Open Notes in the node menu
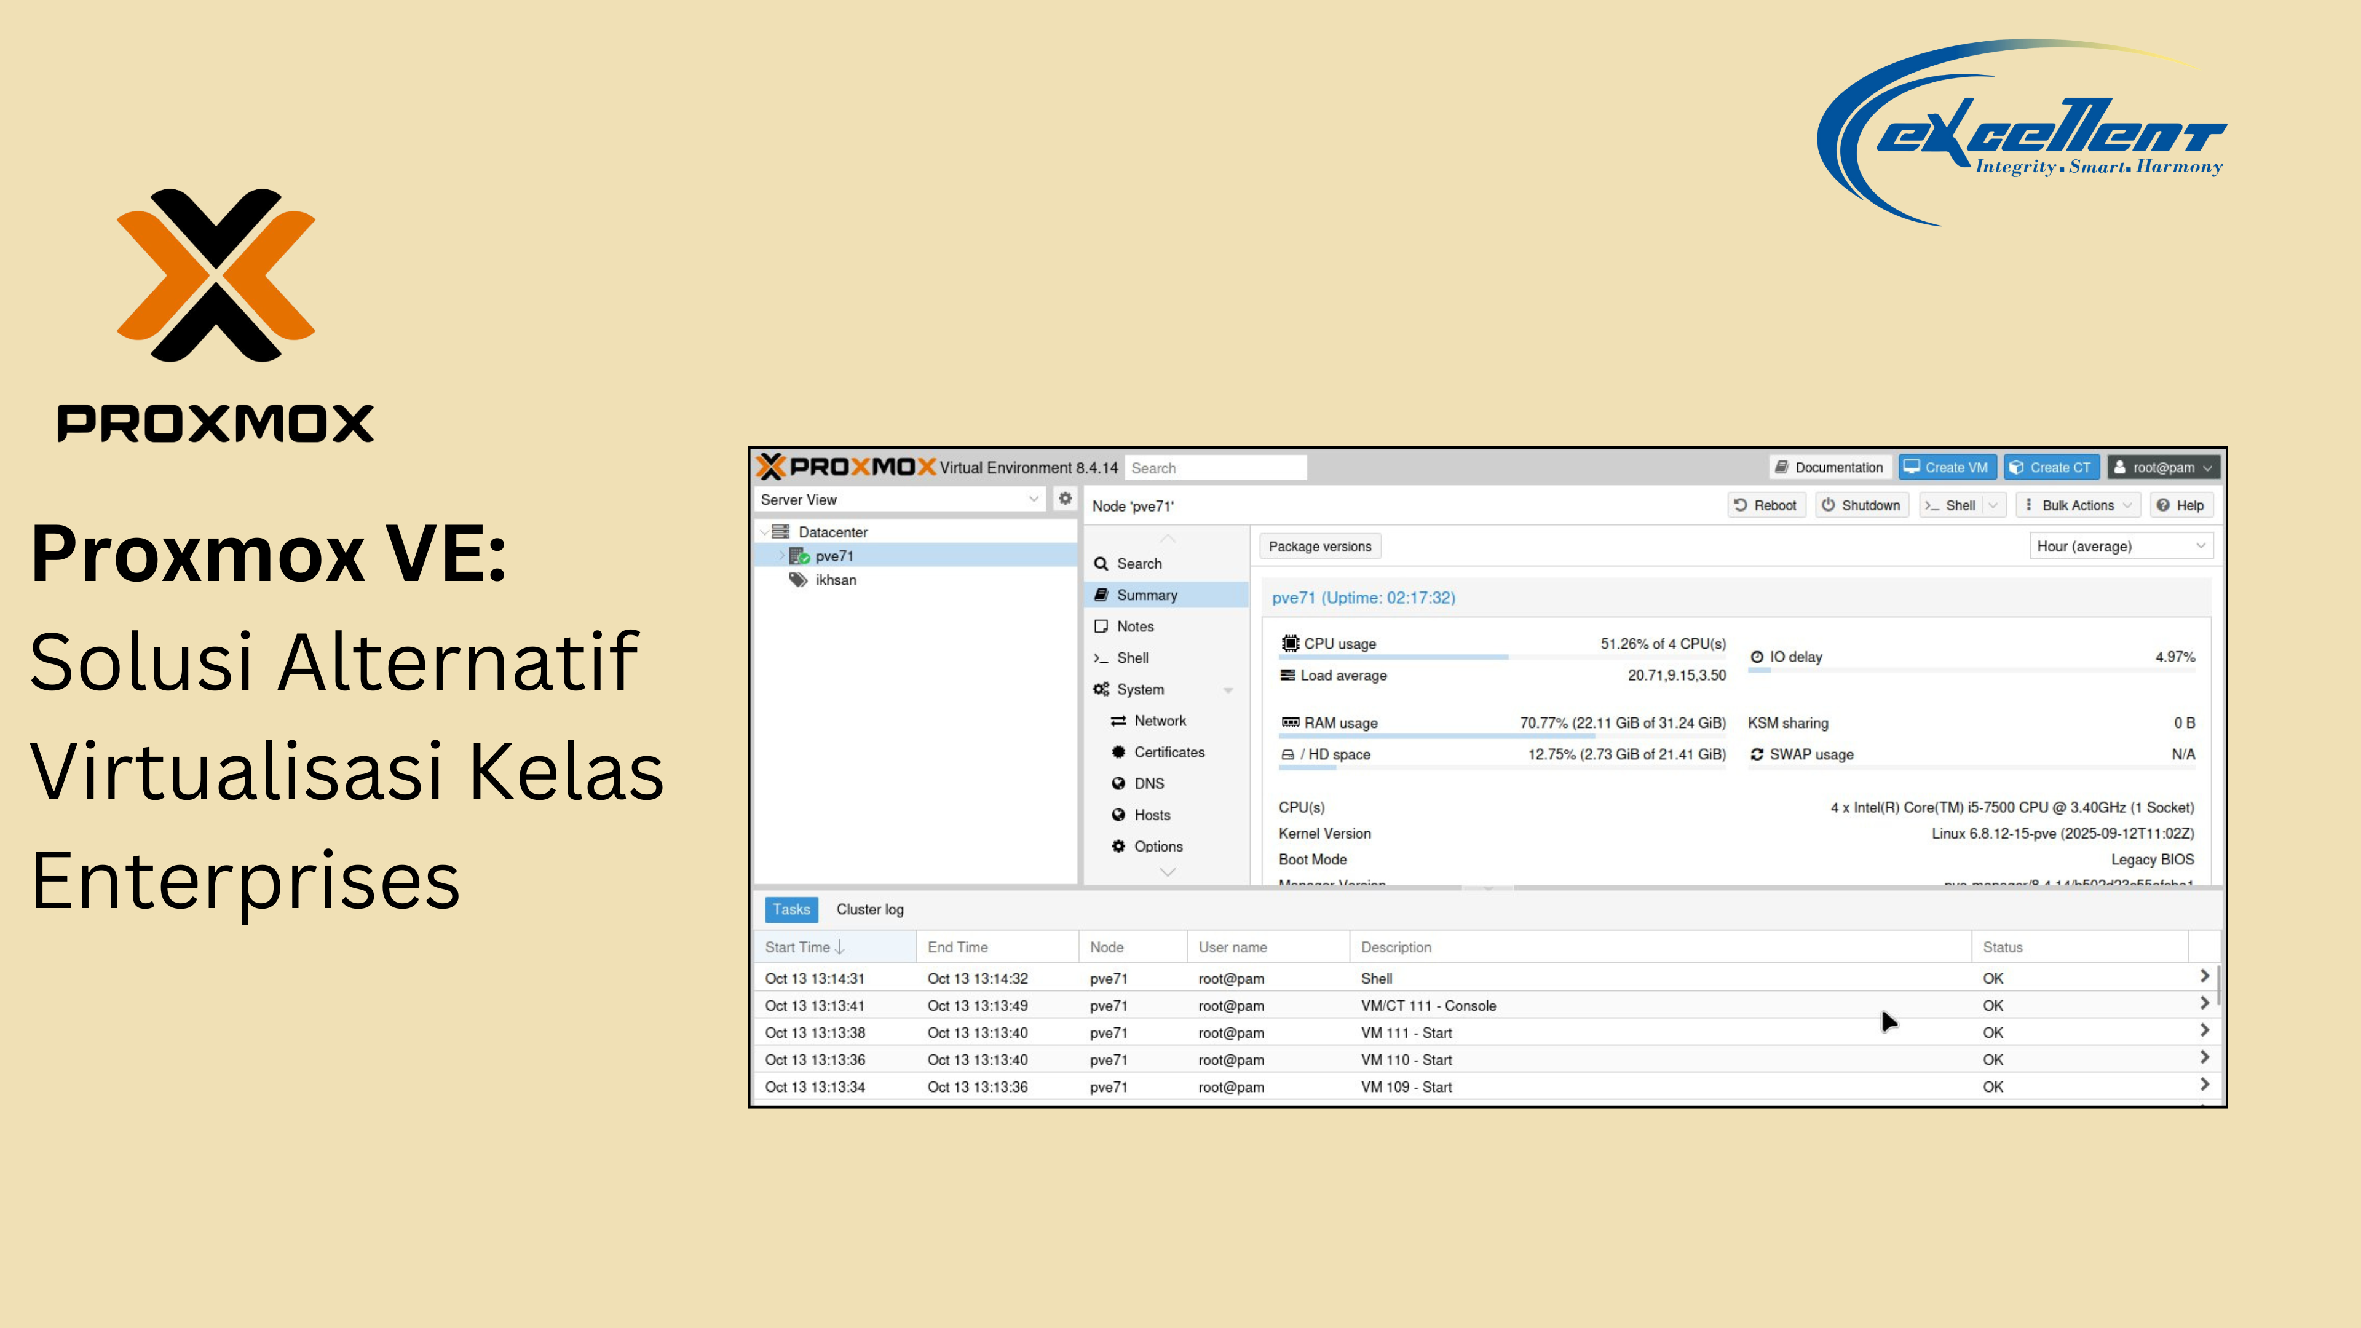2361x1328 pixels. 1134,626
